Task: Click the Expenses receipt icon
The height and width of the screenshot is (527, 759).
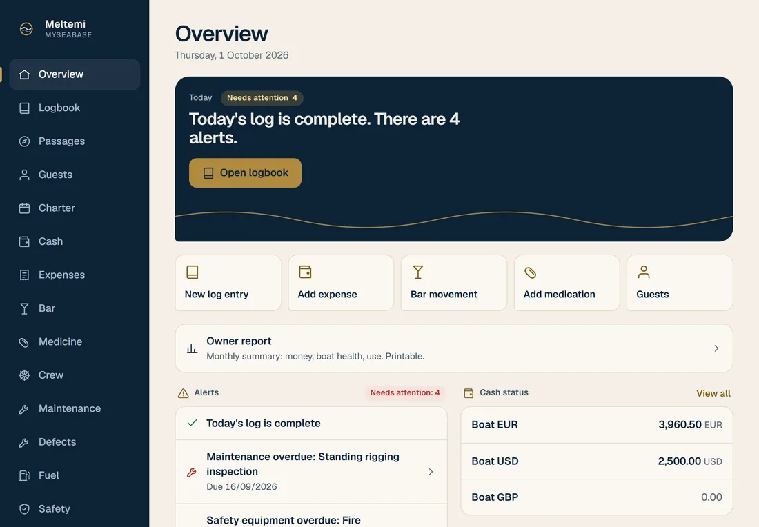Action: tap(24, 275)
